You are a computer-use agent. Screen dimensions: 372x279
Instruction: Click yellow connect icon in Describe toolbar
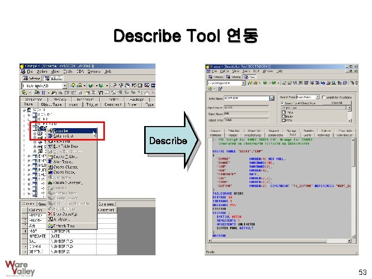250,83
